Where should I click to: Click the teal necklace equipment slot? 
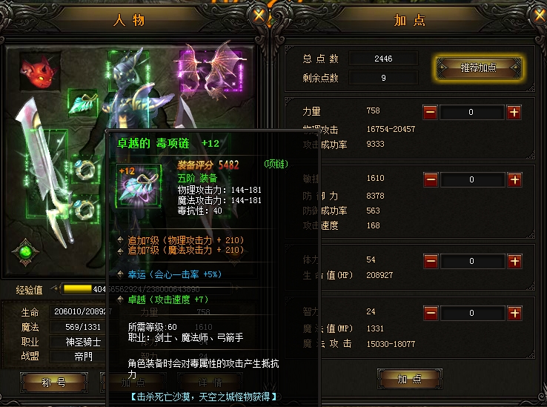83,103
